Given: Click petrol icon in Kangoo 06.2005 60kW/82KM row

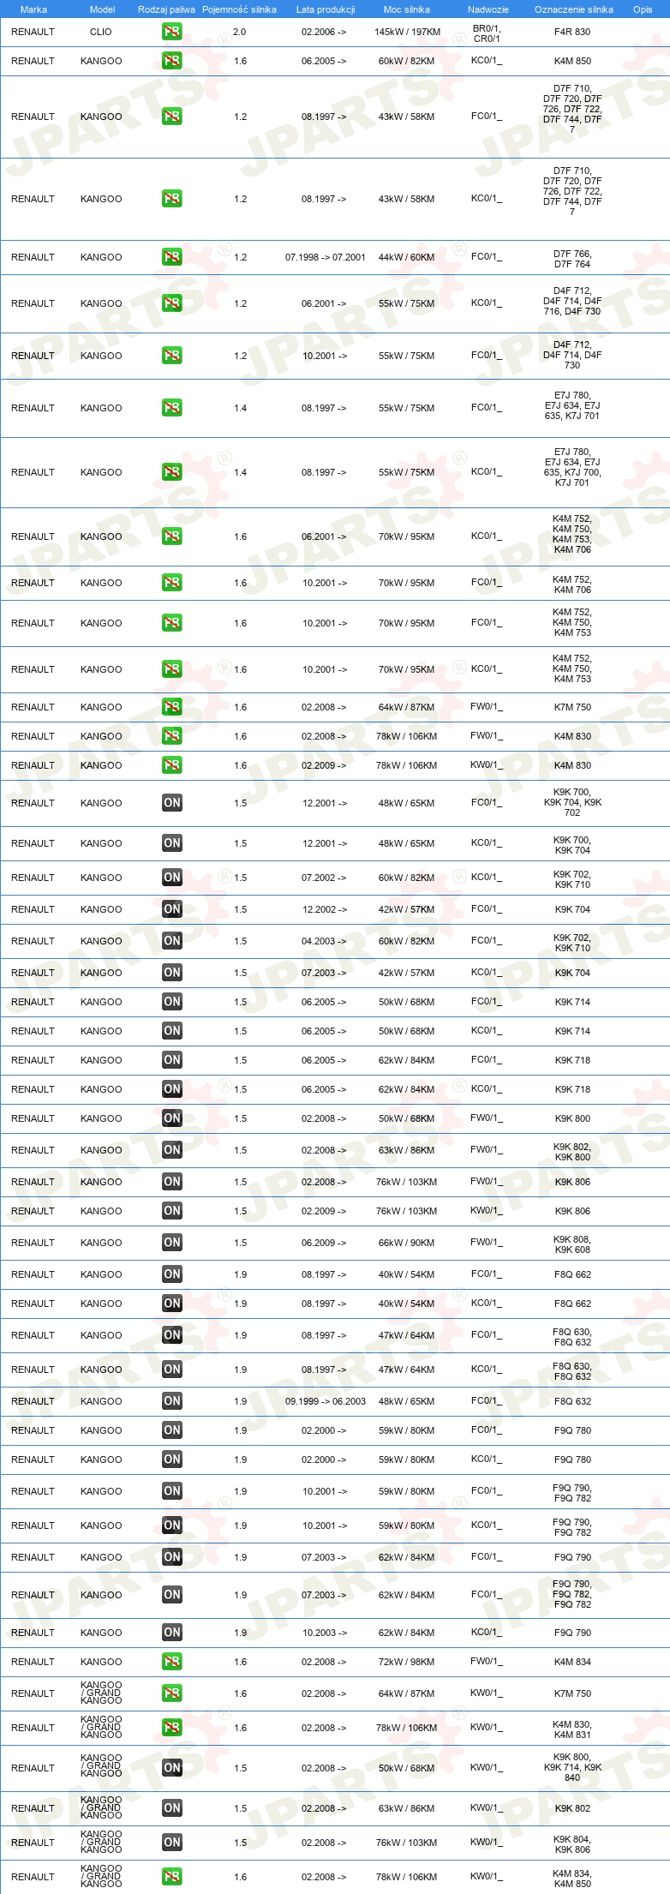Looking at the screenshot, I should (x=171, y=61).
